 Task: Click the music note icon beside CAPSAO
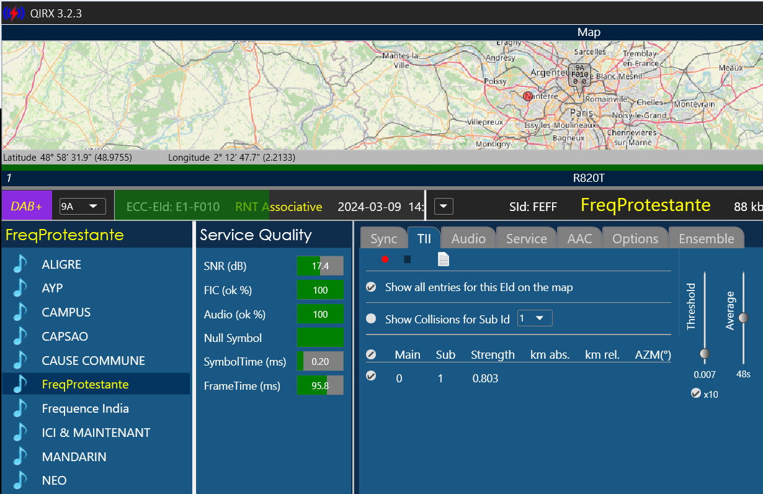[20, 336]
